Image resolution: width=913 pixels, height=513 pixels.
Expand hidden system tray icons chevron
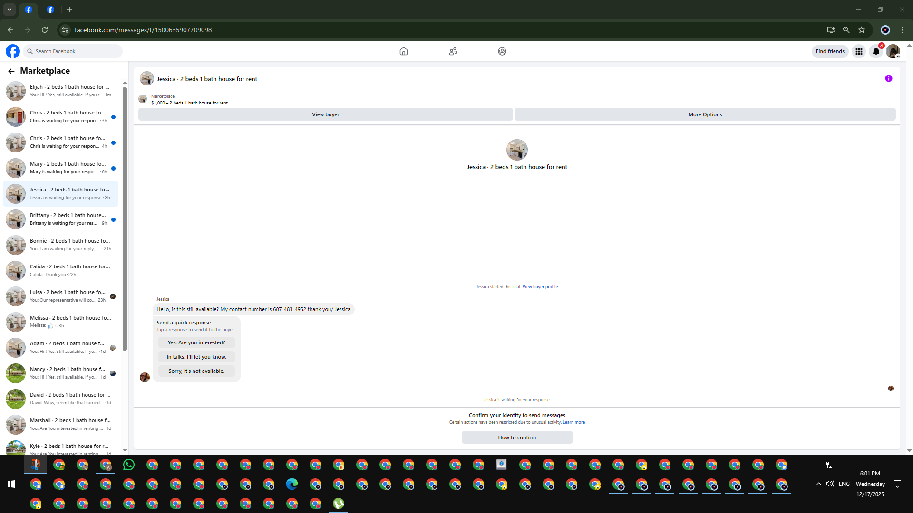818,484
